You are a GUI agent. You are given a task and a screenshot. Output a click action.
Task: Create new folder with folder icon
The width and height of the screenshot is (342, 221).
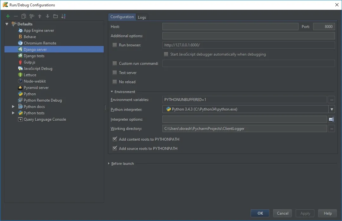click(x=56, y=16)
